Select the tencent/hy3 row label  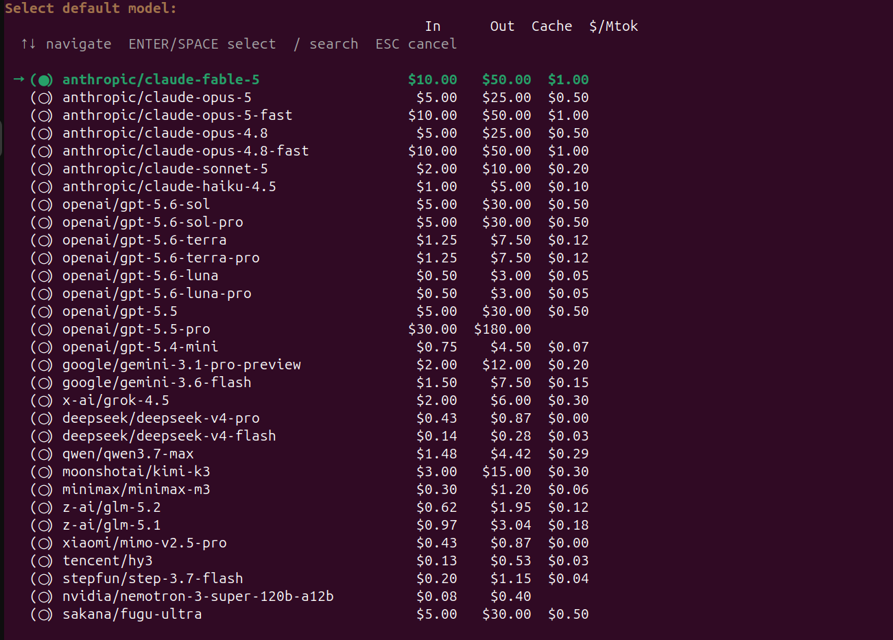click(x=107, y=561)
